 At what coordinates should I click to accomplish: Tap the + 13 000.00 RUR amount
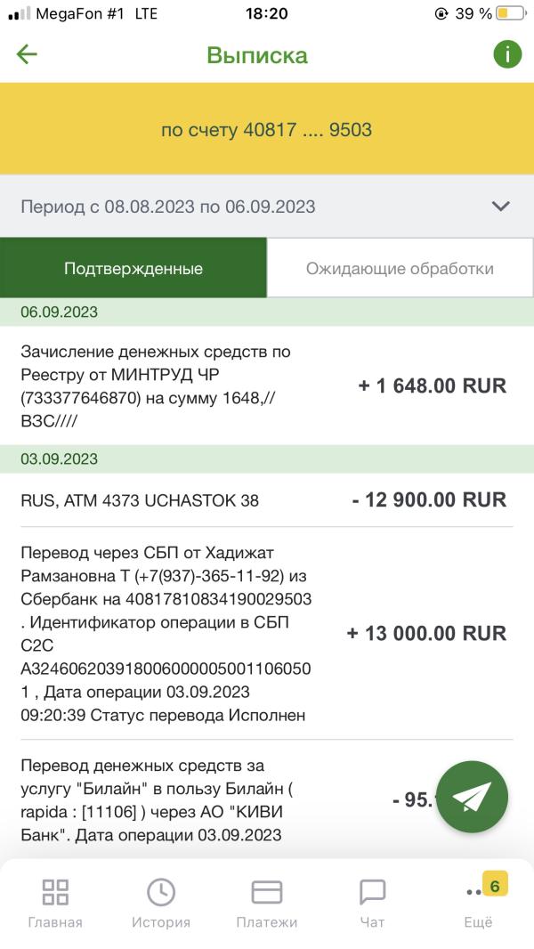[x=426, y=633]
